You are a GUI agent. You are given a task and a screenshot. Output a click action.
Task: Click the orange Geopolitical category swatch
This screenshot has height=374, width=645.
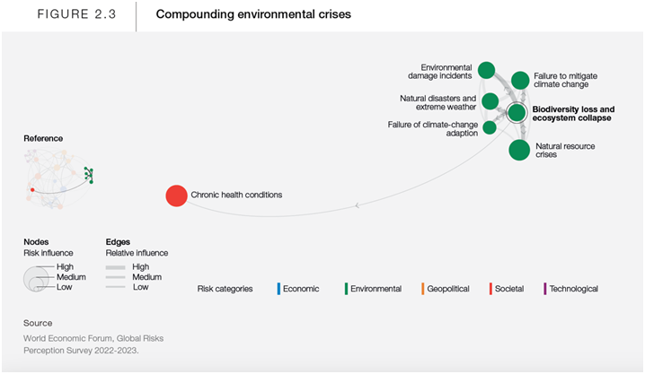point(422,289)
